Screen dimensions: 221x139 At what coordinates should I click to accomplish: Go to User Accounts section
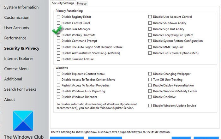coord(17,28)
